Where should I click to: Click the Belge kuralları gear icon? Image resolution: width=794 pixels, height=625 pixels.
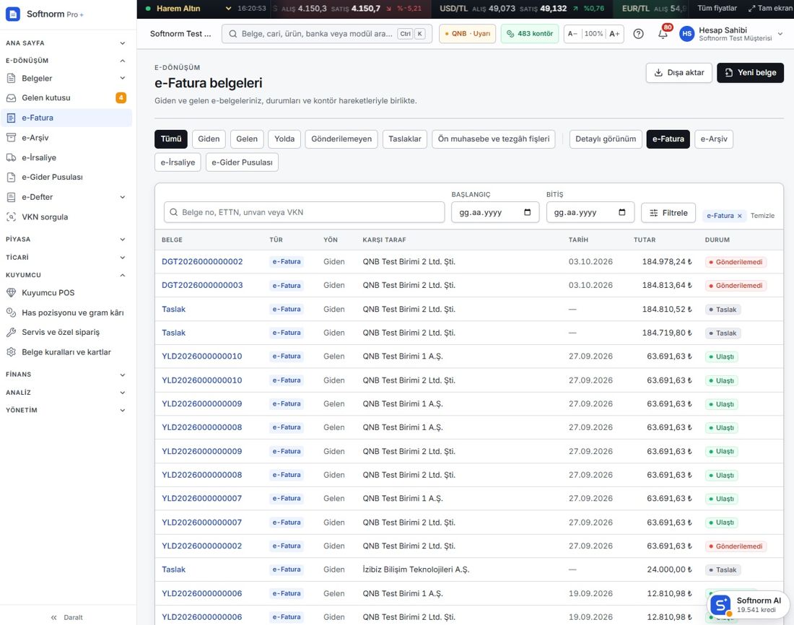coord(11,352)
